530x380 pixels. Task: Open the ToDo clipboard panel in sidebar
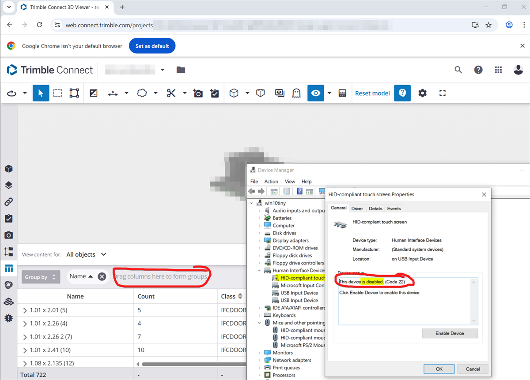pos(8,219)
